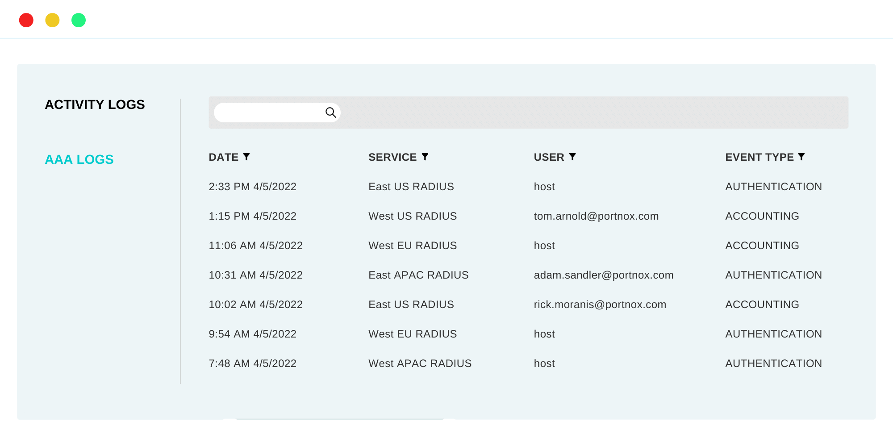Select the 11:06 AM 4/5/2022 log entry
Screen dimensions: 893x446
(255, 246)
